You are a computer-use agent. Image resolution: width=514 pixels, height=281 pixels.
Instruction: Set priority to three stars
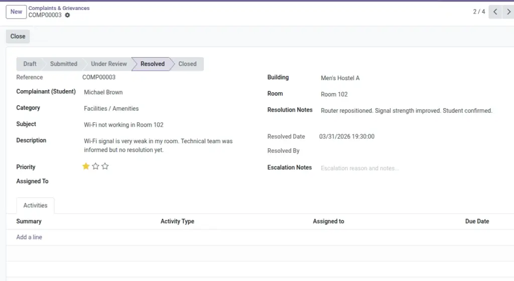(105, 166)
